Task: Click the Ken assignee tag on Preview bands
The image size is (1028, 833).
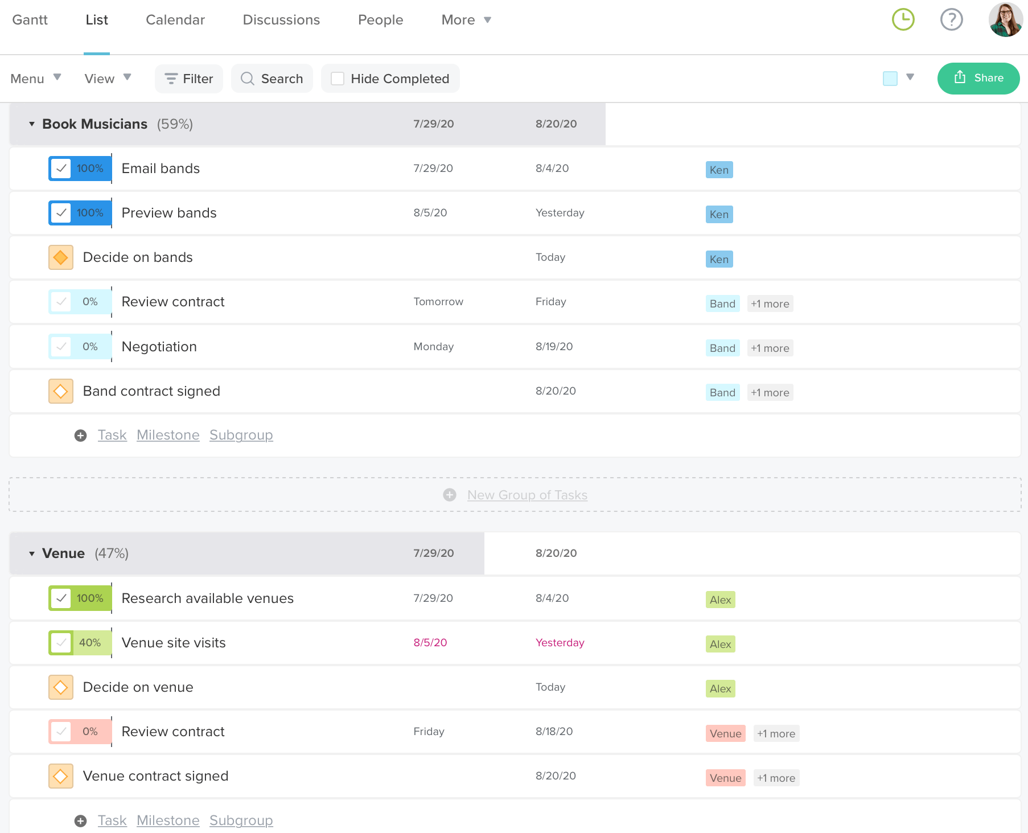Action: point(719,214)
